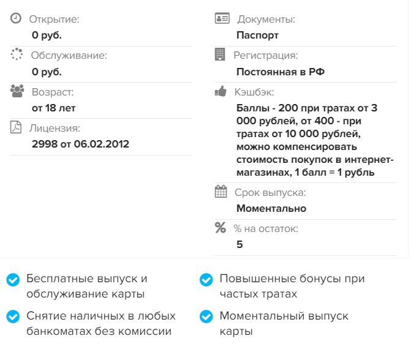Click the clock icon beside Открытие

coord(17,18)
